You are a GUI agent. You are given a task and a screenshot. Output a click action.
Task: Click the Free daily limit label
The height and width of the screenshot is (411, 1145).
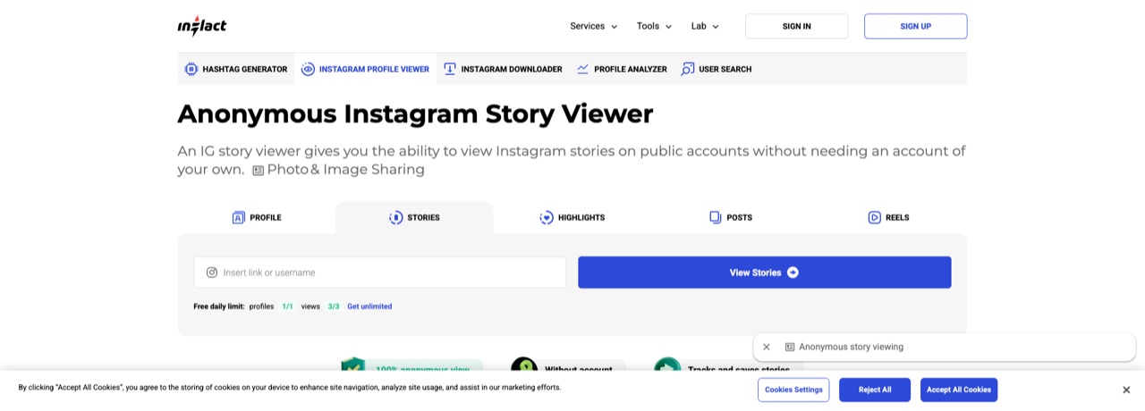click(219, 306)
